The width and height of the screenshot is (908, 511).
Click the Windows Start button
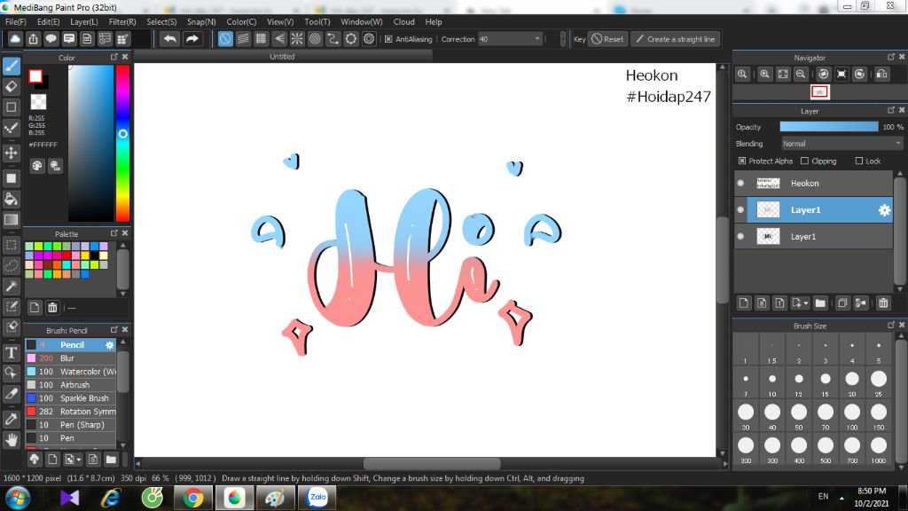point(18,499)
